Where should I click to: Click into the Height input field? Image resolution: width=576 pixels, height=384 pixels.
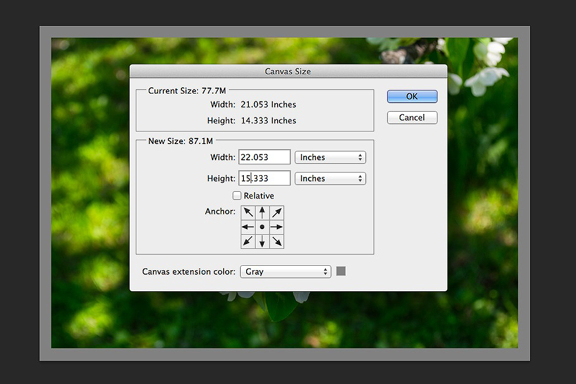(264, 179)
